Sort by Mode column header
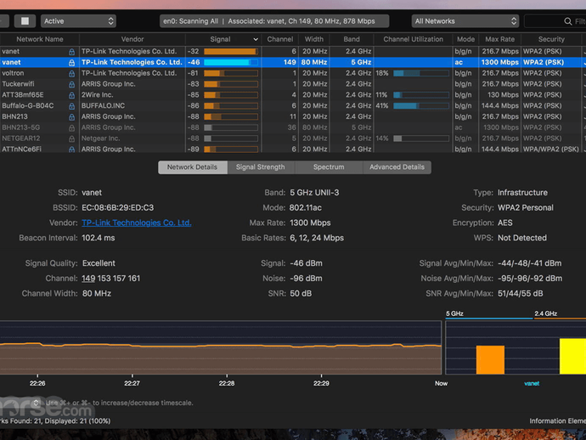 point(465,39)
